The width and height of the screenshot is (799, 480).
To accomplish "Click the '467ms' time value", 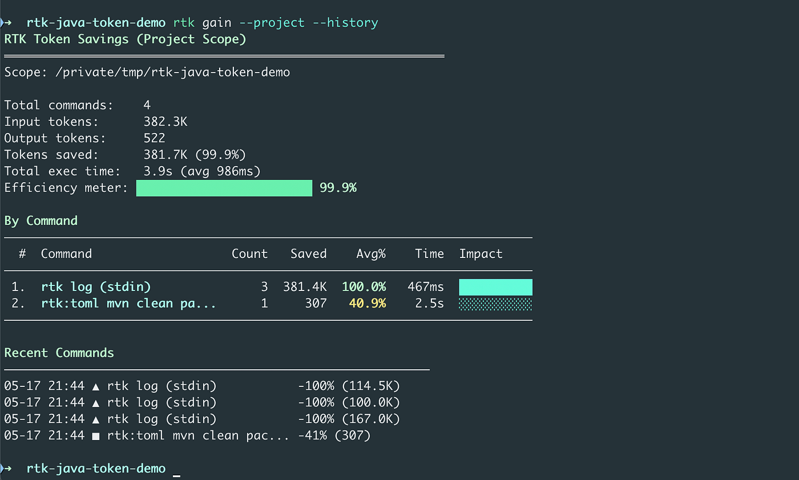I will pyautogui.click(x=426, y=287).
